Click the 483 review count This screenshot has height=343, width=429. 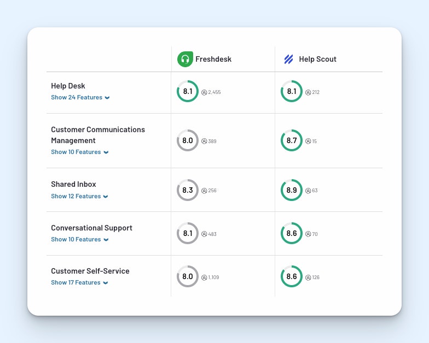(212, 234)
